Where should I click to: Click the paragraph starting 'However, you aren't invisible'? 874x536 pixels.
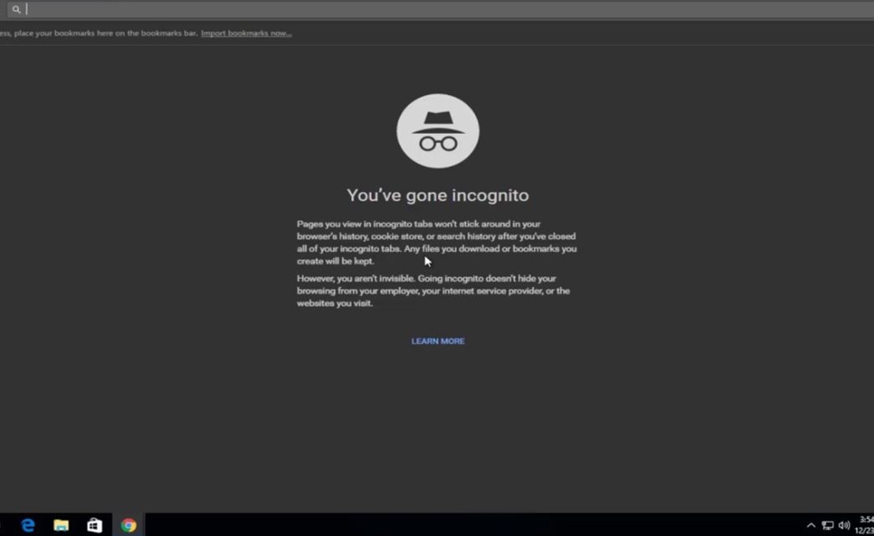click(x=433, y=291)
